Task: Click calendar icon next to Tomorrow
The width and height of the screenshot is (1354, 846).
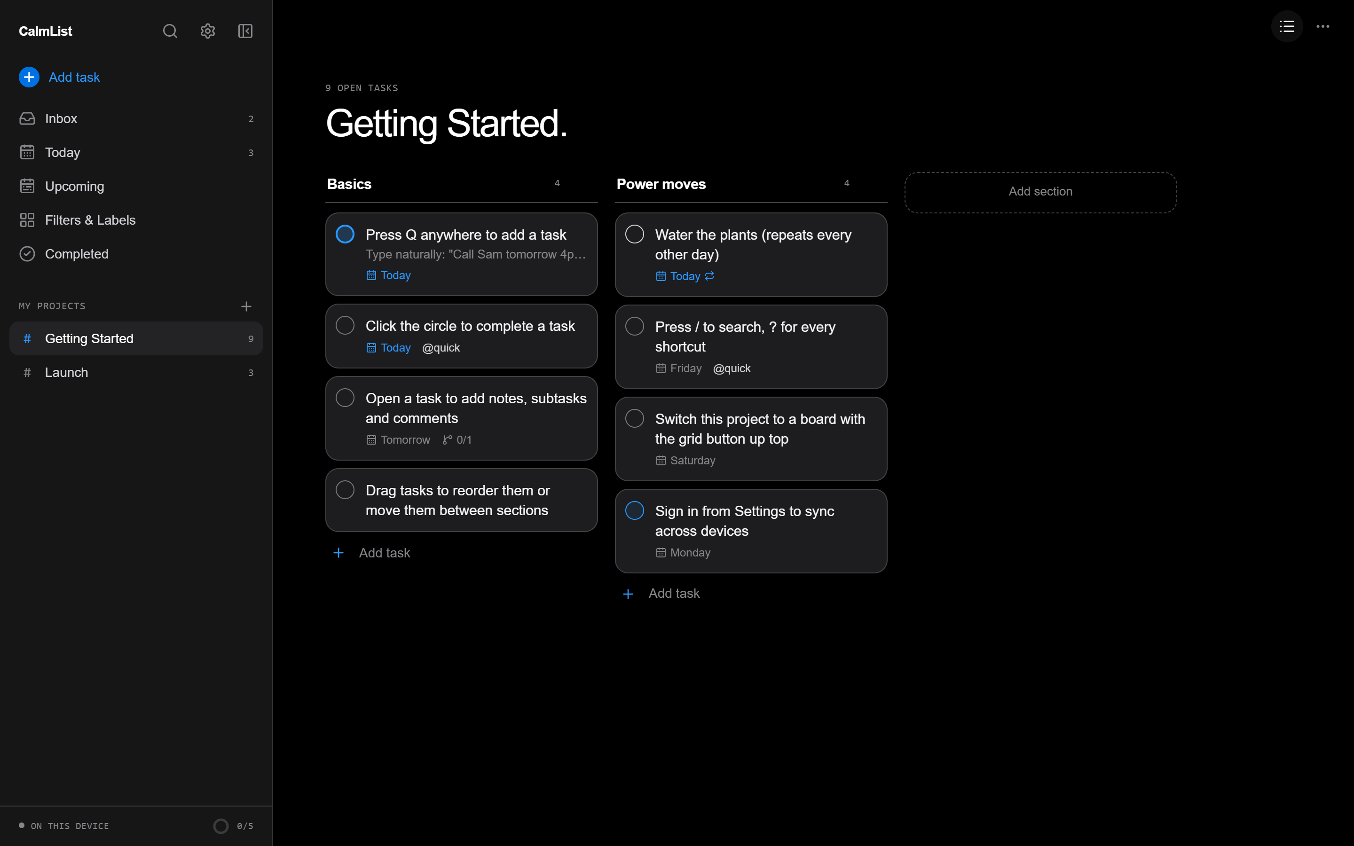Action: (x=371, y=440)
